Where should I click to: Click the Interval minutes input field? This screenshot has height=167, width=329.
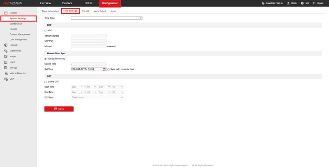[88, 46]
